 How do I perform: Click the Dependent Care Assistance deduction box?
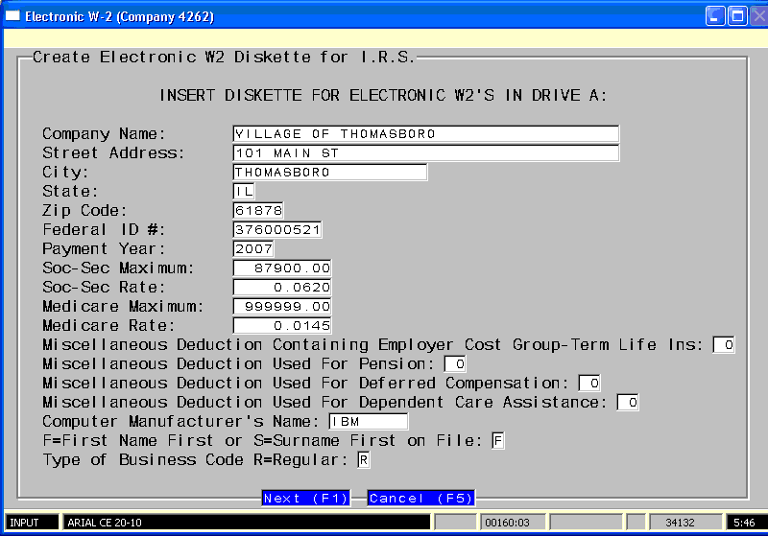click(628, 403)
